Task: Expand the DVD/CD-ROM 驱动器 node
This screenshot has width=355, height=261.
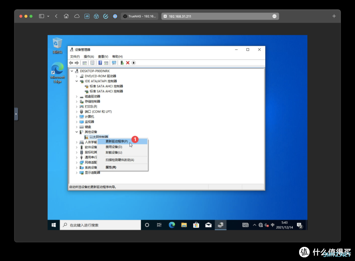Action: pyautogui.click(x=77, y=76)
